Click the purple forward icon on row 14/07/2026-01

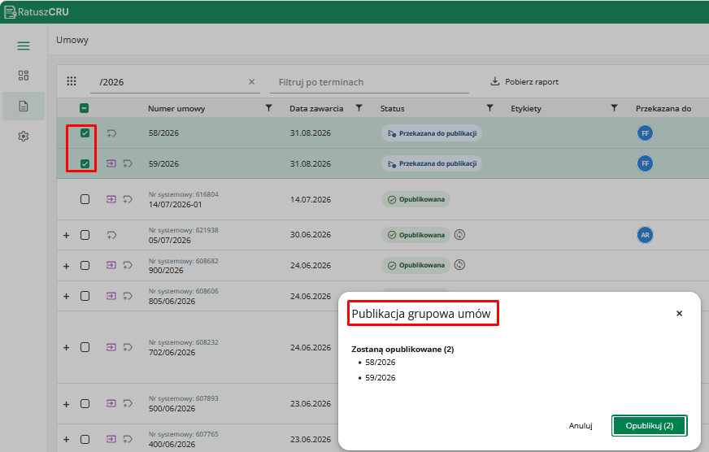coord(111,199)
